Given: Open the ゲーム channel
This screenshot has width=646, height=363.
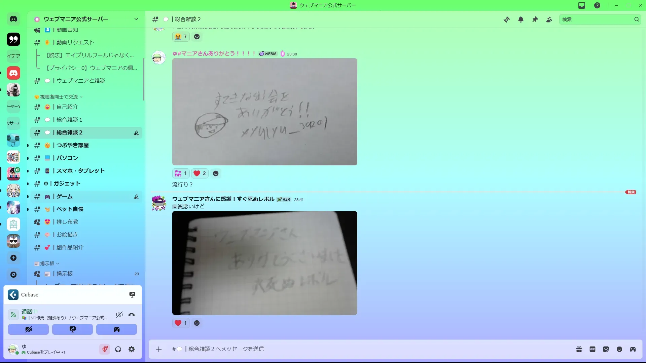Looking at the screenshot, I should pyautogui.click(x=65, y=196).
